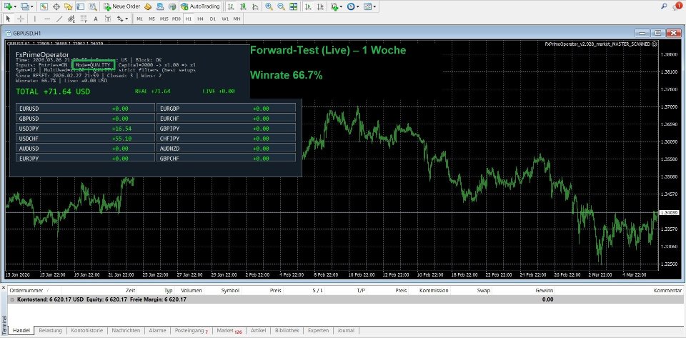Select the Fibonacci retracement tool
686x338 pixels.
(84, 19)
